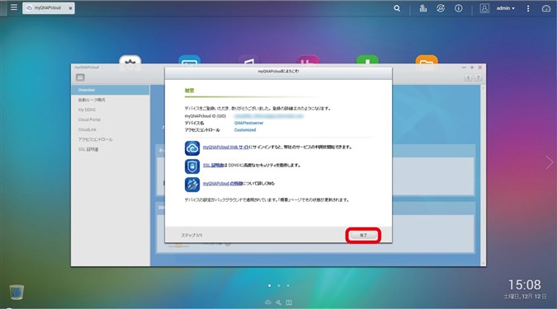Open the search magnifier in top bar
Viewport: 557px width, 309px height.
pos(397,8)
